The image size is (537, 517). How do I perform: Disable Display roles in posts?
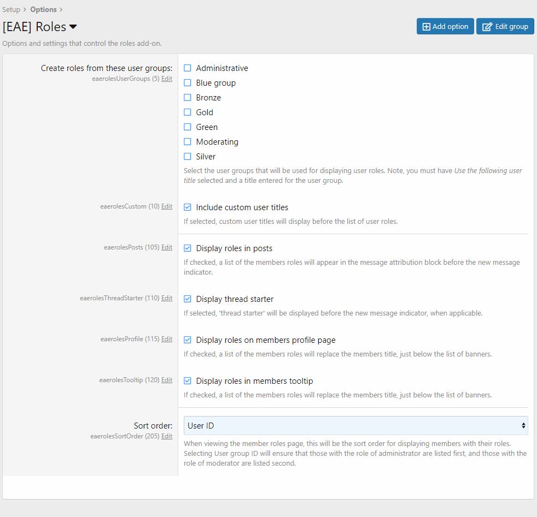click(x=188, y=248)
